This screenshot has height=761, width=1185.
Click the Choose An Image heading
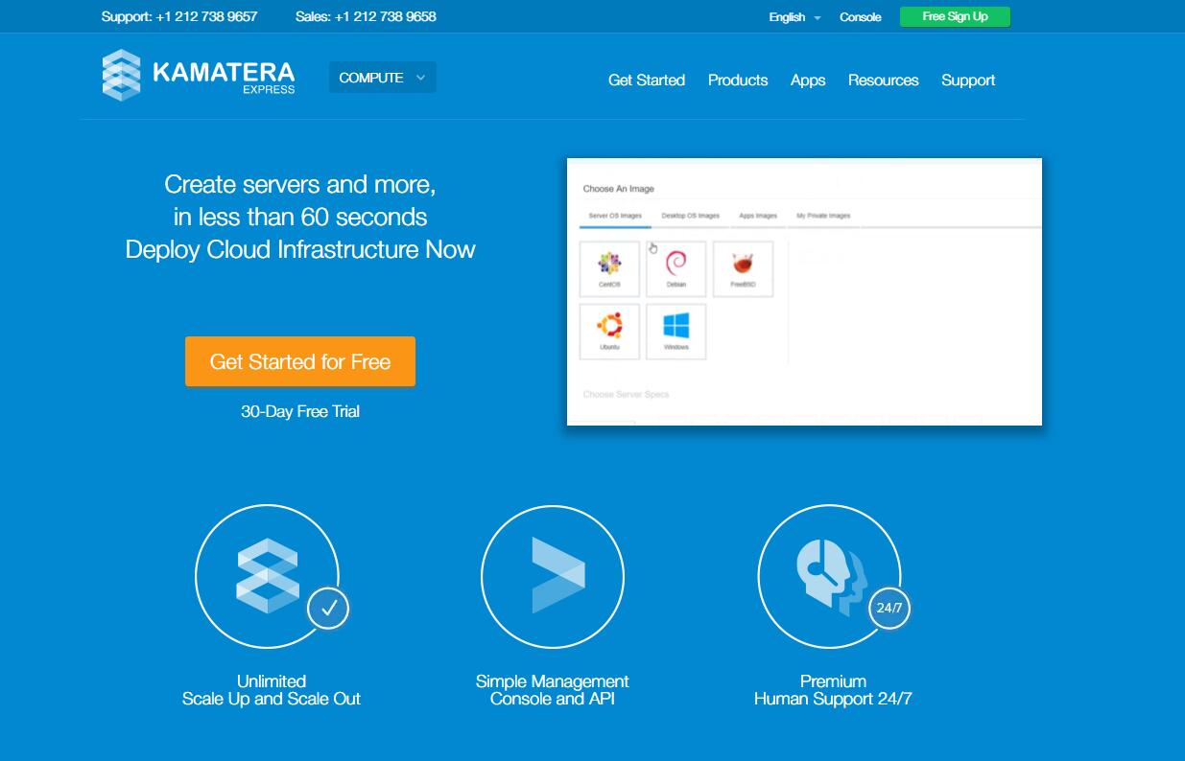click(x=619, y=189)
